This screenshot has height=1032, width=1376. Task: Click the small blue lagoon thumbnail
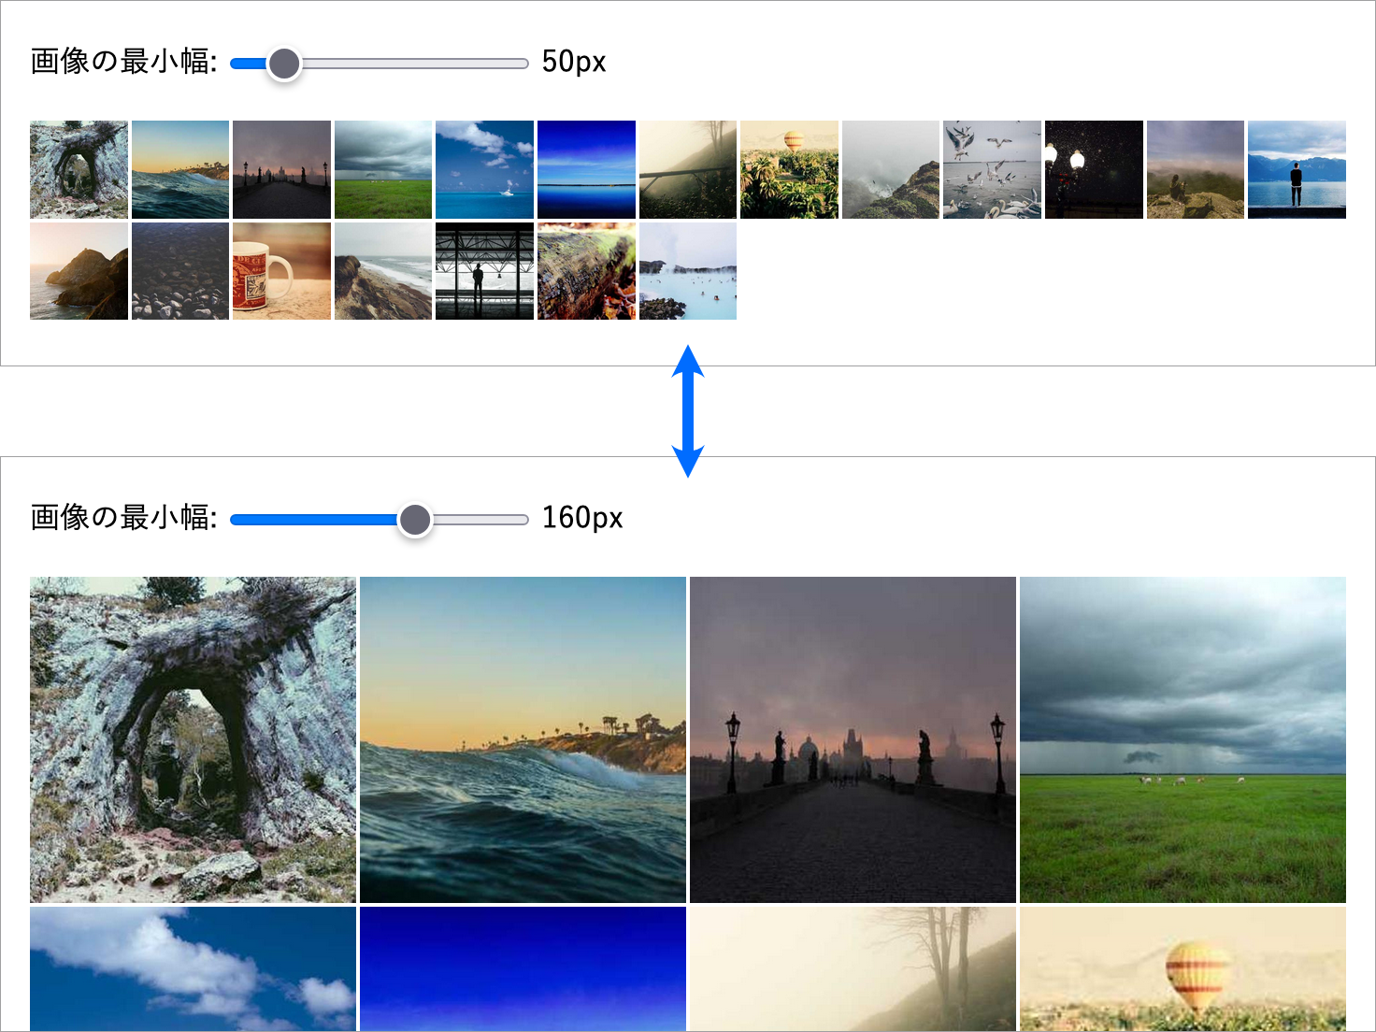[688, 271]
